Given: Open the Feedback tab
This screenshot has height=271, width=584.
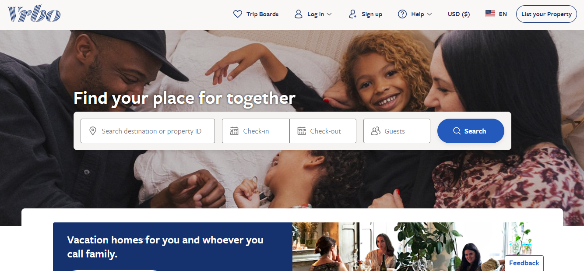Looking at the screenshot, I should (524, 263).
